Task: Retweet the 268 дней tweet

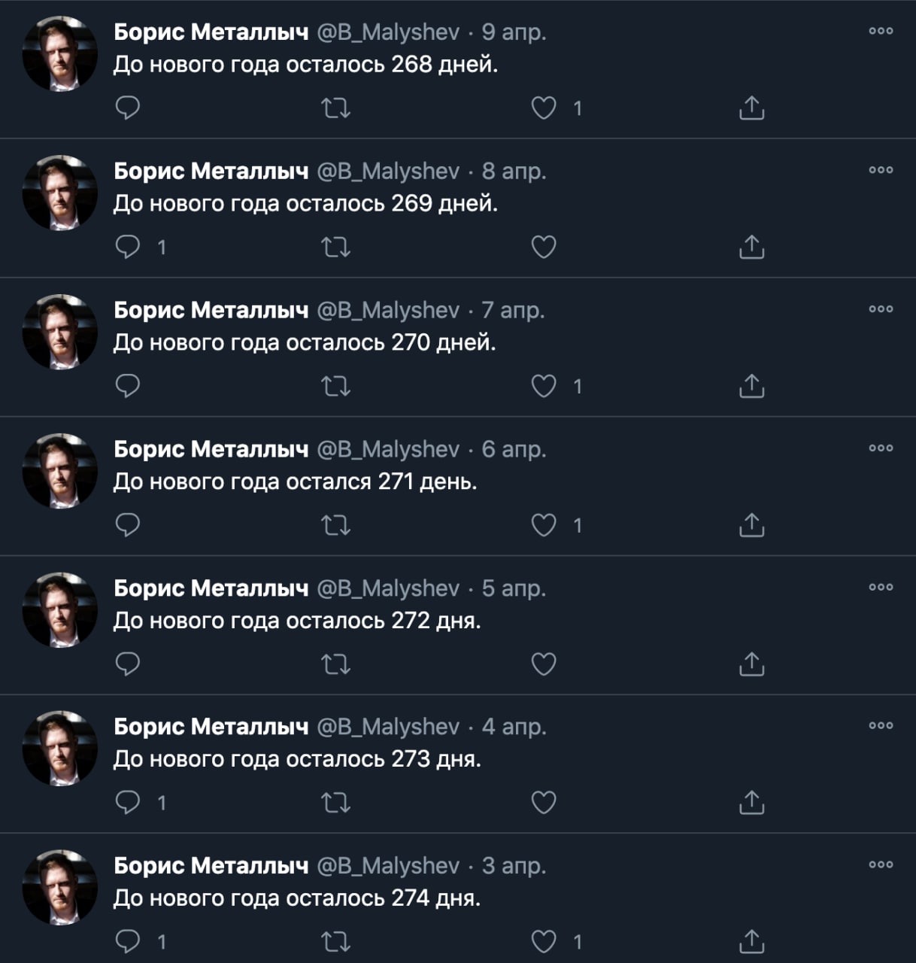Action: 335,108
